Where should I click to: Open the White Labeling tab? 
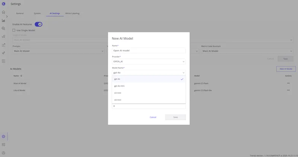[72, 13]
